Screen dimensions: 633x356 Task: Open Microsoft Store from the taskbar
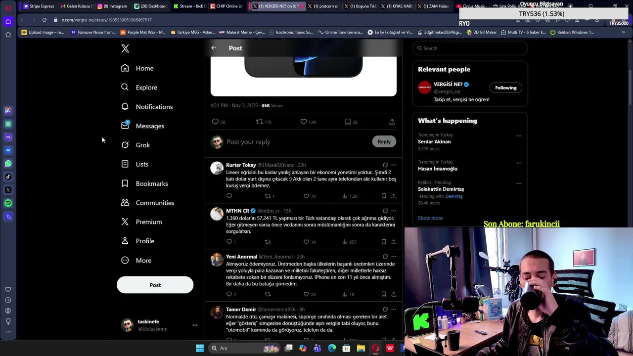coord(346,348)
